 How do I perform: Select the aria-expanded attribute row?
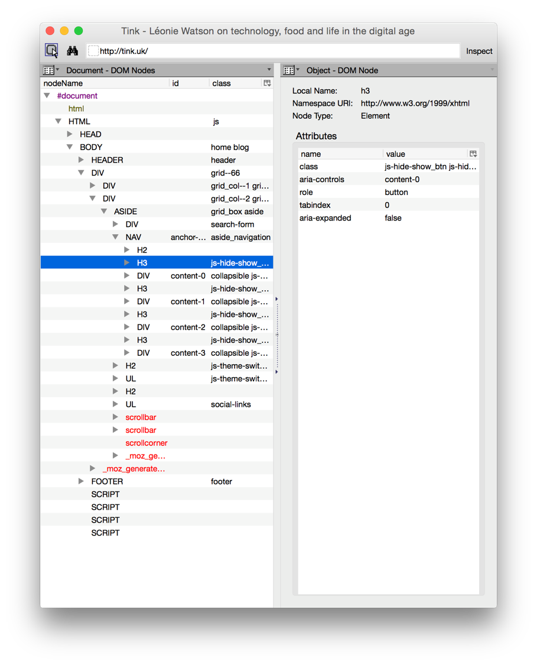pyautogui.click(x=389, y=218)
